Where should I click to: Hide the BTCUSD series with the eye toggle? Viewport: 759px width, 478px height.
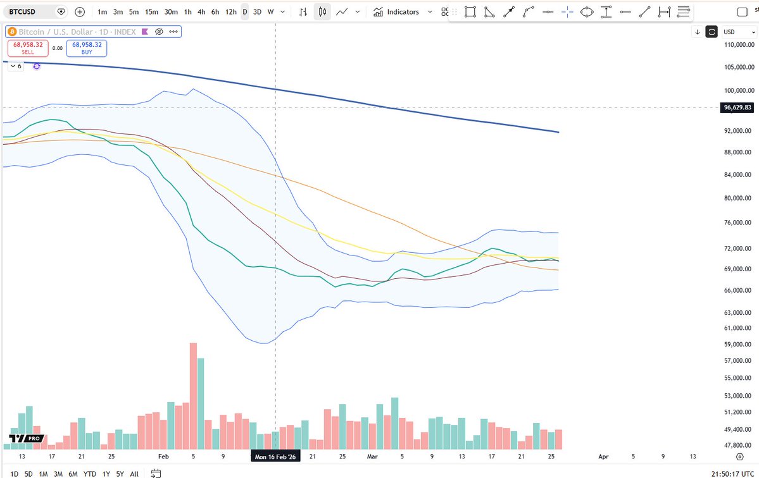[158, 32]
